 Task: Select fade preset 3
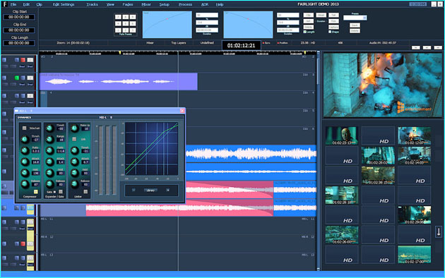133,30
